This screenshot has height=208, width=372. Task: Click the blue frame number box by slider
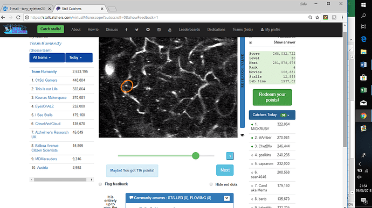[x=230, y=156]
